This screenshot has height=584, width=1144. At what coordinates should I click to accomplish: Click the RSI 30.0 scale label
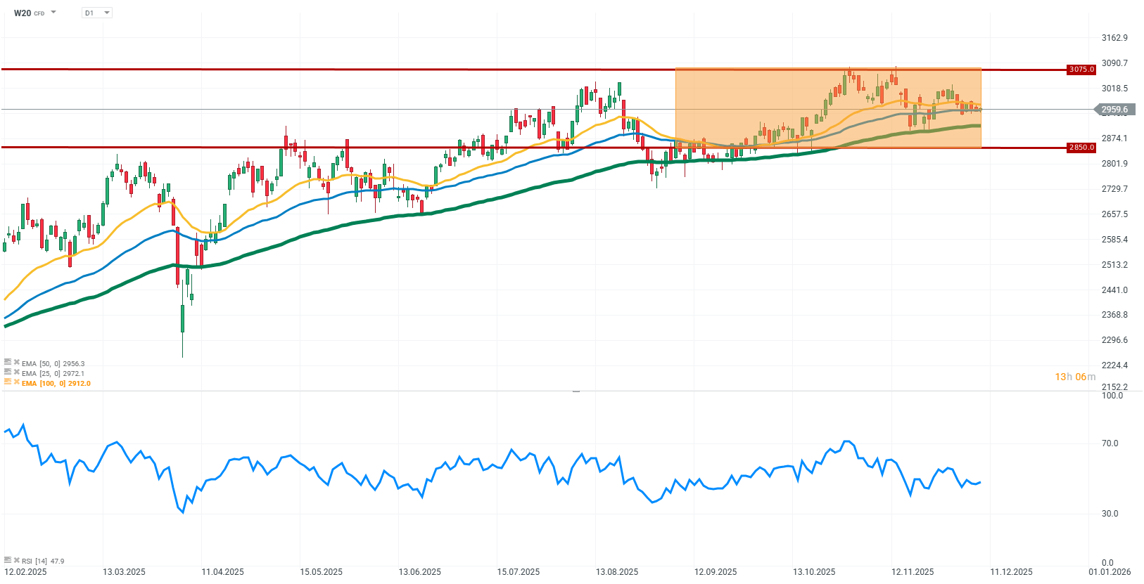[1110, 514]
